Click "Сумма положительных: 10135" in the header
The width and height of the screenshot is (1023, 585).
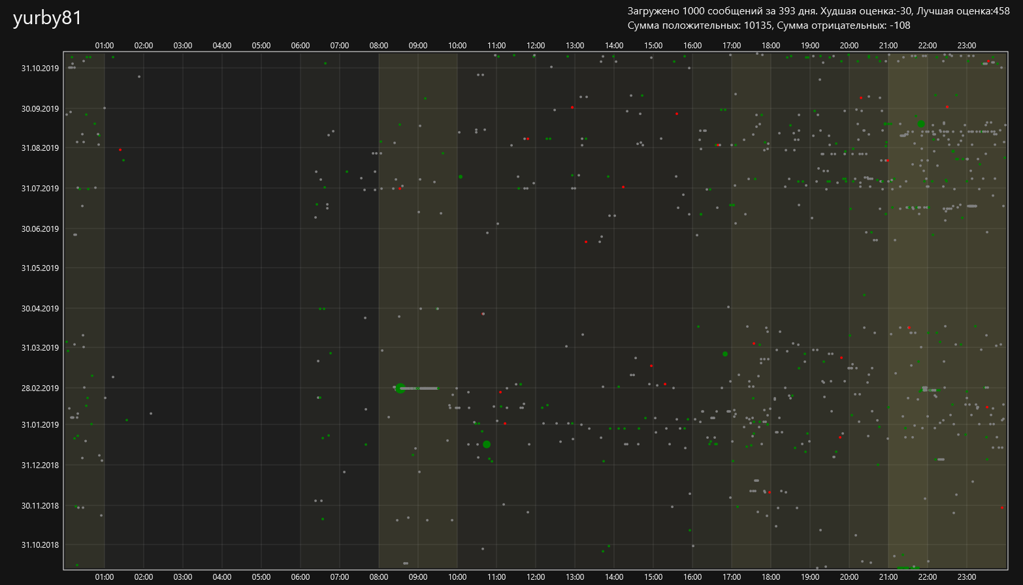[700, 25]
